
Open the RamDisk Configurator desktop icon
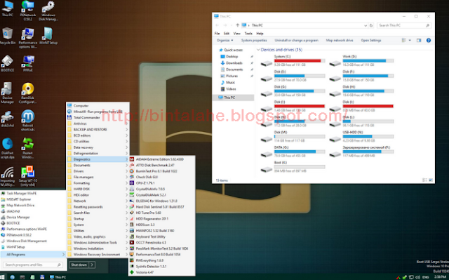(28, 93)
